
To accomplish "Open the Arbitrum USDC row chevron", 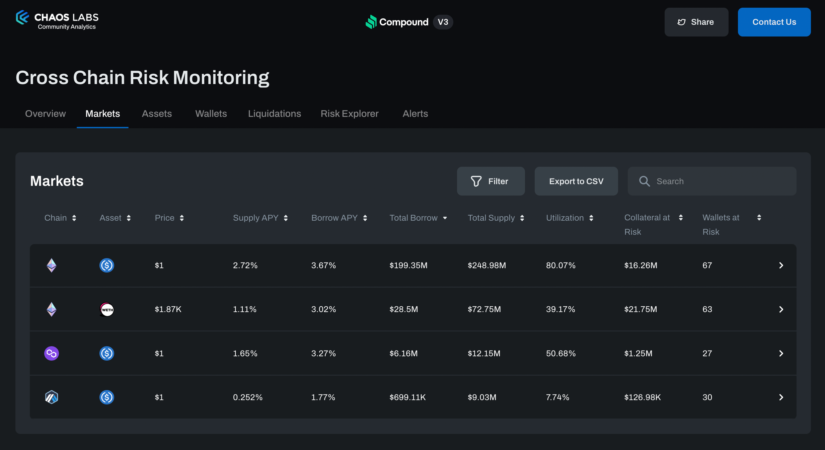I will coord(781,397).
